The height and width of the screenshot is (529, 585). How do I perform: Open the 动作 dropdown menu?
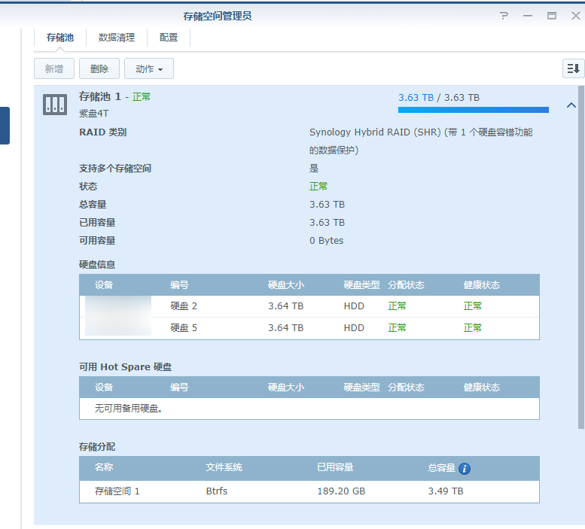pos(149,68)
